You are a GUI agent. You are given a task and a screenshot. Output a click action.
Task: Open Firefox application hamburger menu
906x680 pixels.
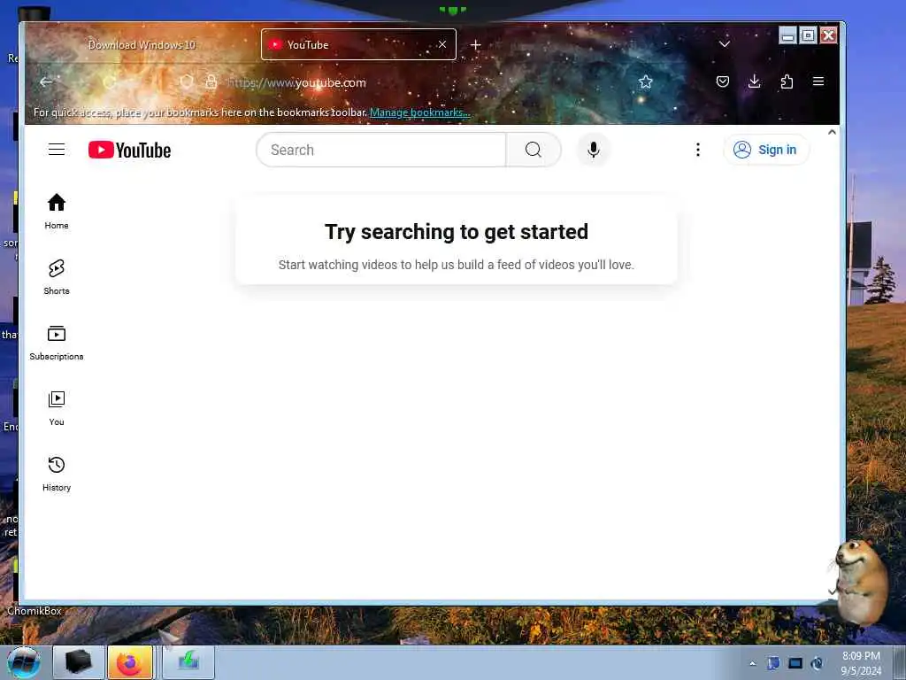[818, 81]
